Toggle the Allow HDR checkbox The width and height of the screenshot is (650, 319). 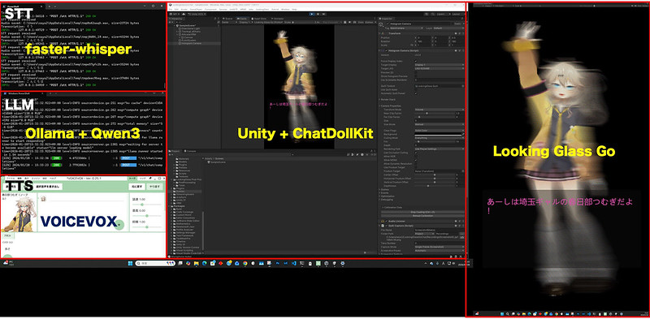416,156
